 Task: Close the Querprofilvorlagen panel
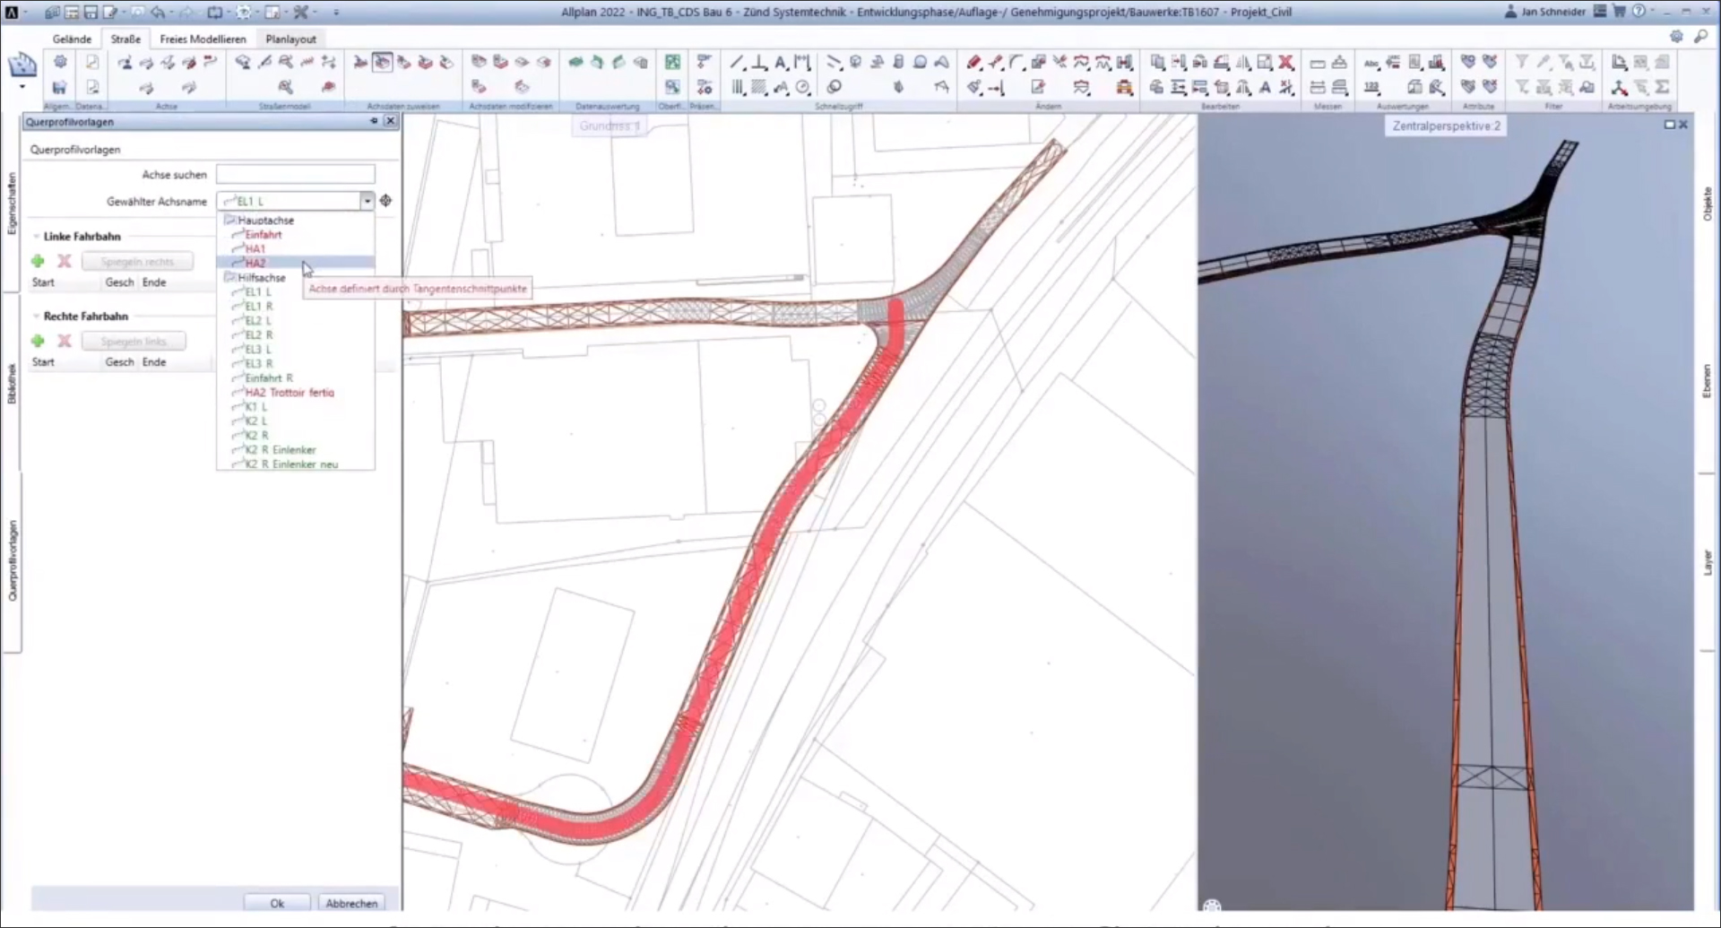[x=390, y=121]
